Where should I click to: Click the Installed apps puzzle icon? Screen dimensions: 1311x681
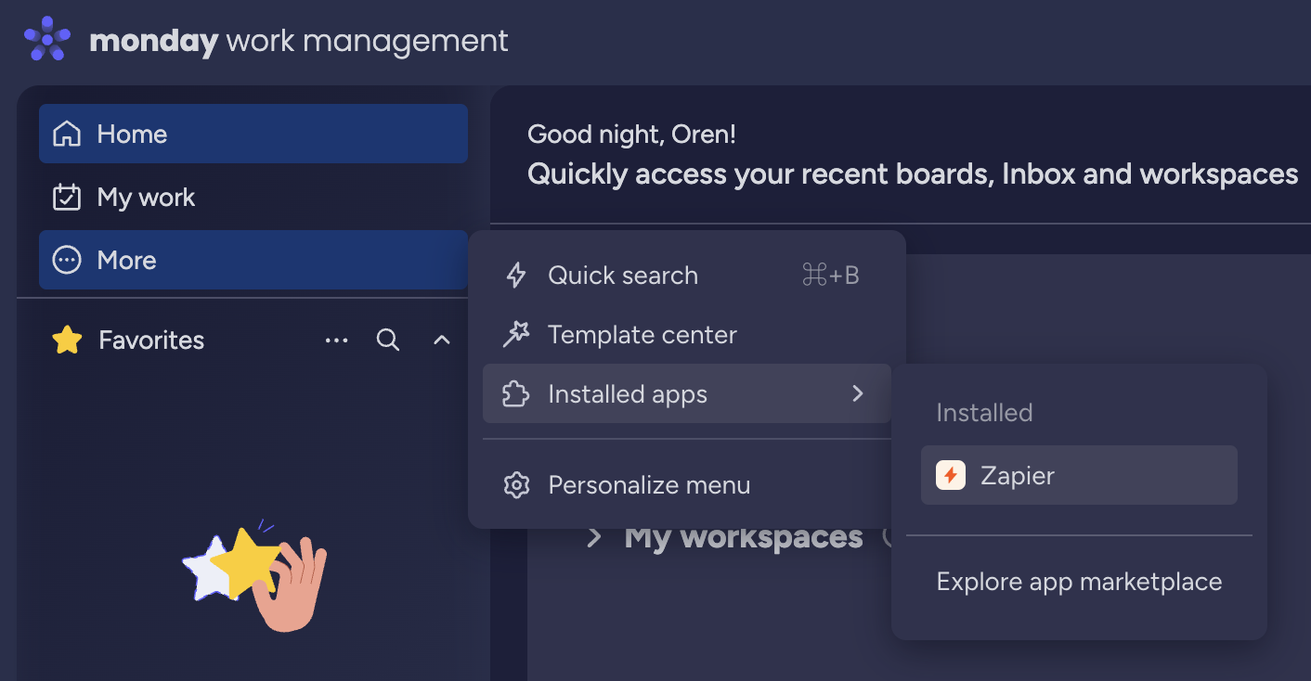tap(514, 393)
